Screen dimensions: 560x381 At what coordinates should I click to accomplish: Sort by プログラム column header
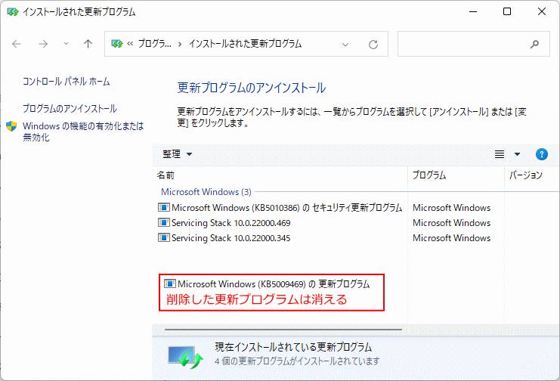pyautogui.click(x=456, y=175)
